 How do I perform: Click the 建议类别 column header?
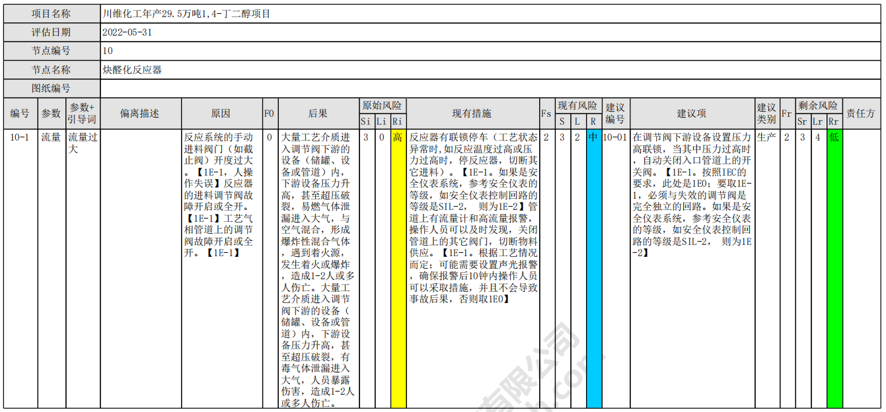point(766,113)
